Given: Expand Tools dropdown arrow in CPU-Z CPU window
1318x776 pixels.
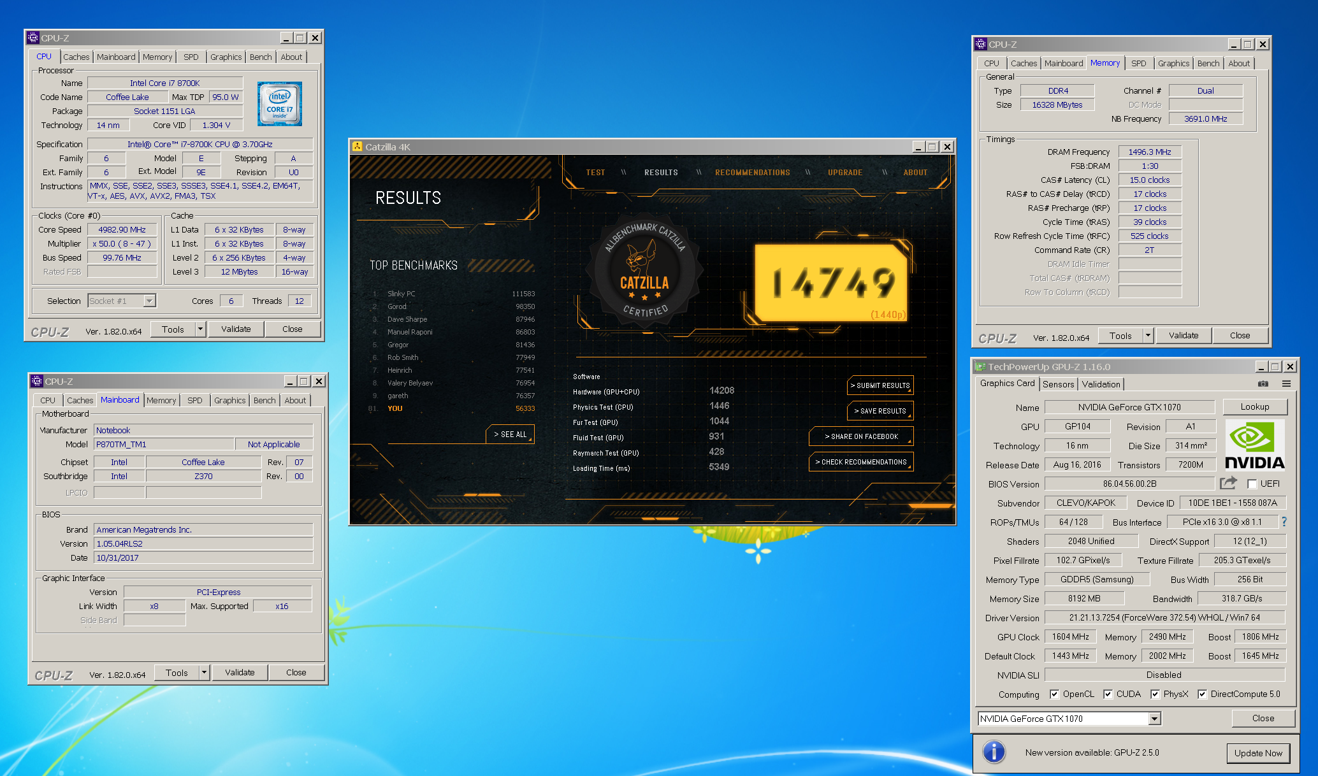Looking at the screenshot, I should click(200, 329).
